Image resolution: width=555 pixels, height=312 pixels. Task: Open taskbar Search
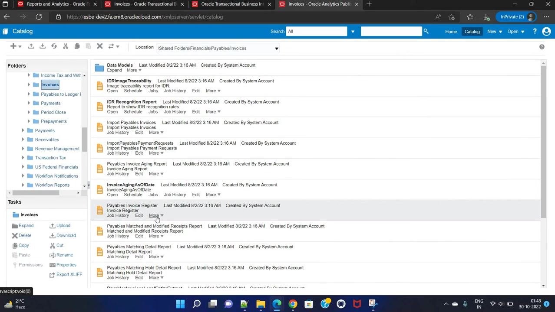197,304
